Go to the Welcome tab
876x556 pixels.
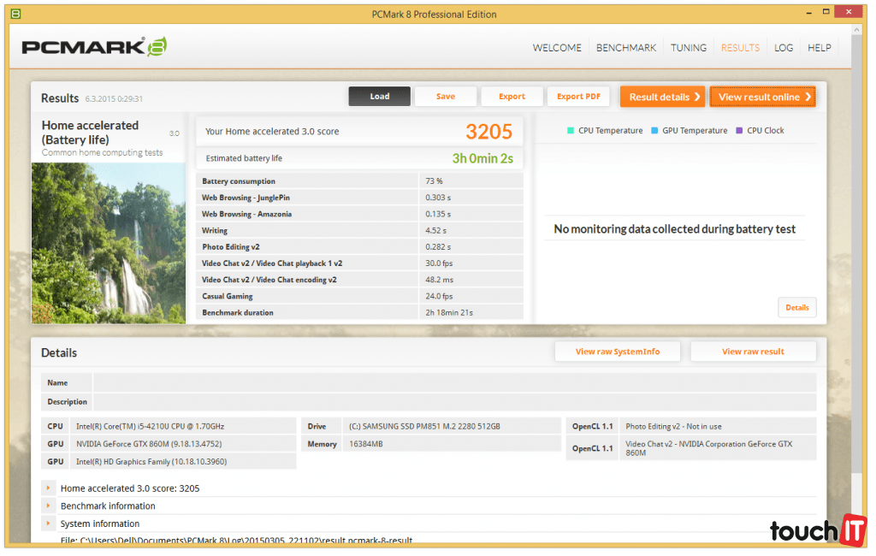557,48
